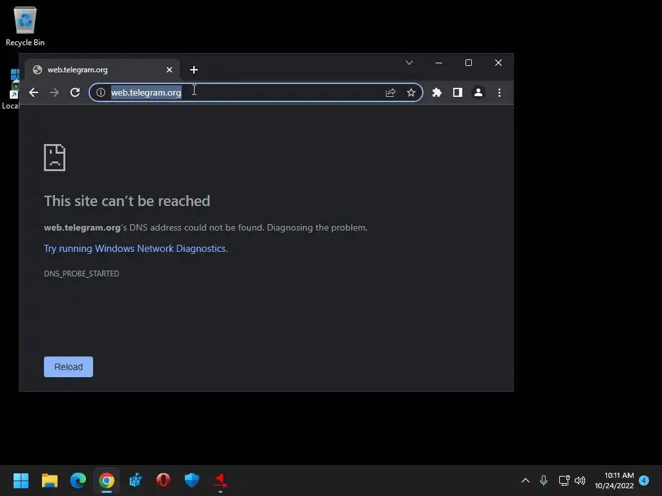Go back using the browser back arrow
662x496 pixels.
point(34,92)
